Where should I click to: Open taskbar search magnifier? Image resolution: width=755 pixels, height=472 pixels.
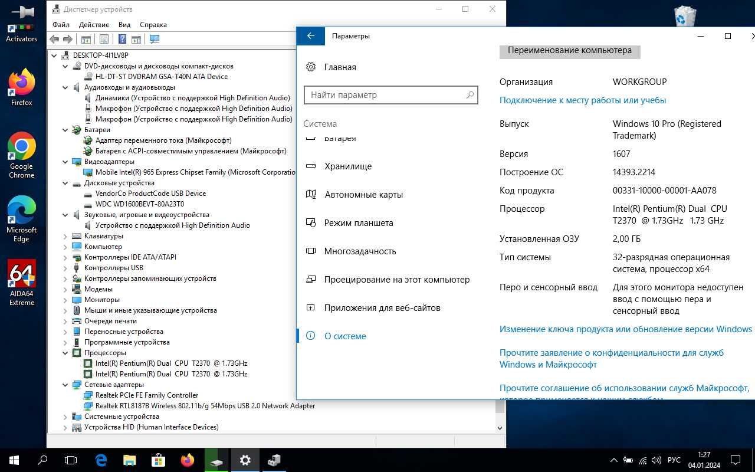[x=42, y=460]
